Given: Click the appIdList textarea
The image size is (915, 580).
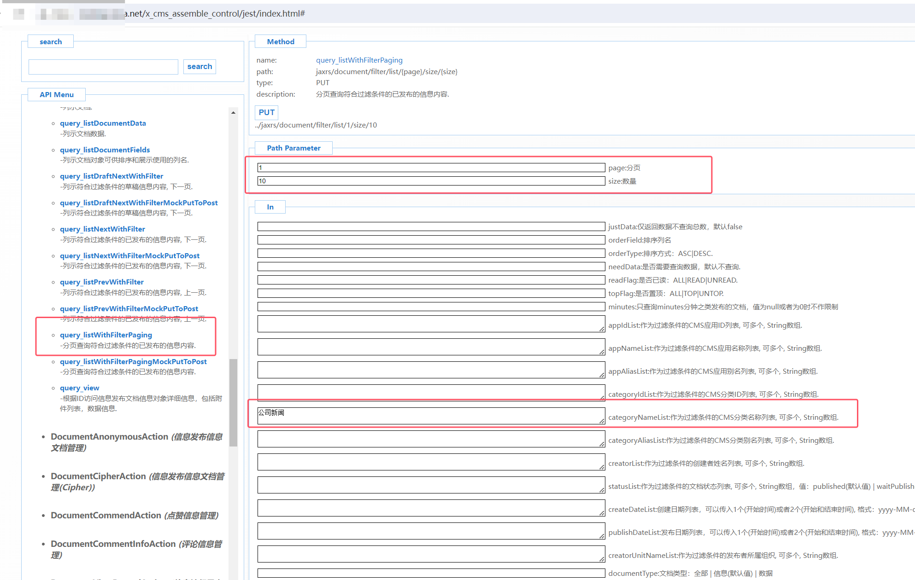Looking at the screenshot, I should tap(431, 324).
